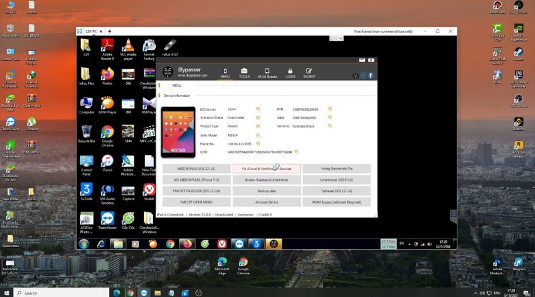This screenshot has width=535, height=297.
Task: Add a new TeamViewer session tab
Action: click(110, 31)
